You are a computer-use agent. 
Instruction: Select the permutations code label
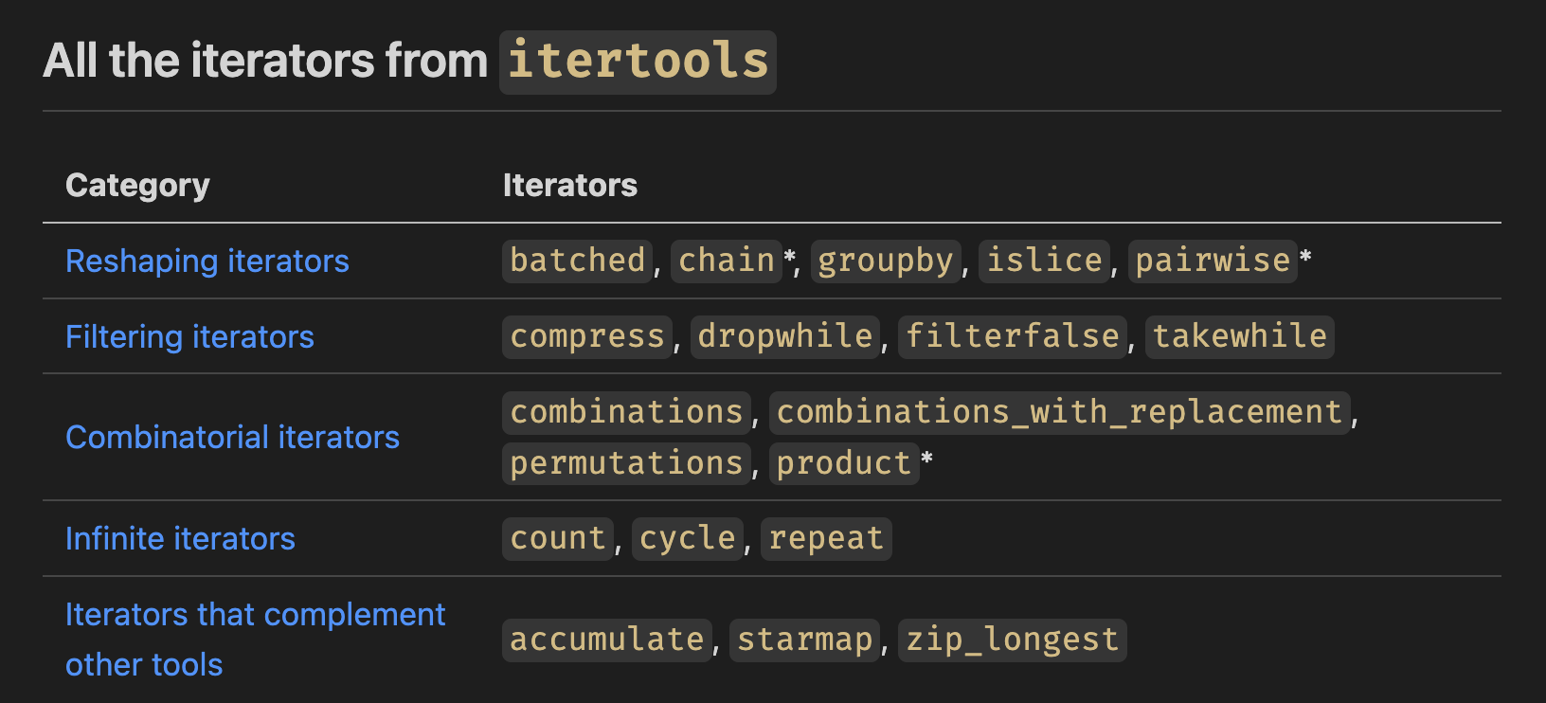[x=626, y=463]
